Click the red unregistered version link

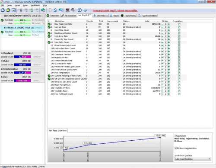tap(115, 11)
